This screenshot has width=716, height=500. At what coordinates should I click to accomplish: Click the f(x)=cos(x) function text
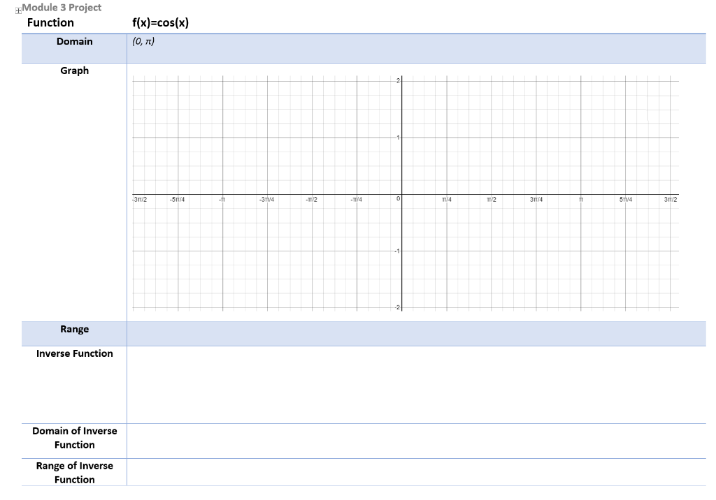[159, 22]
